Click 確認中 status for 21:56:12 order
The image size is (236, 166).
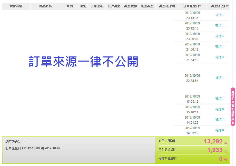(220, 47)
